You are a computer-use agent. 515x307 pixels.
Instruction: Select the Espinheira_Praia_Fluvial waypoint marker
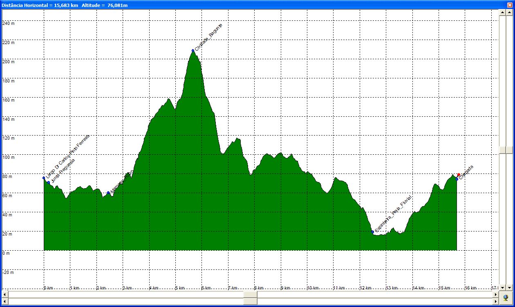[x=372, y=231]
